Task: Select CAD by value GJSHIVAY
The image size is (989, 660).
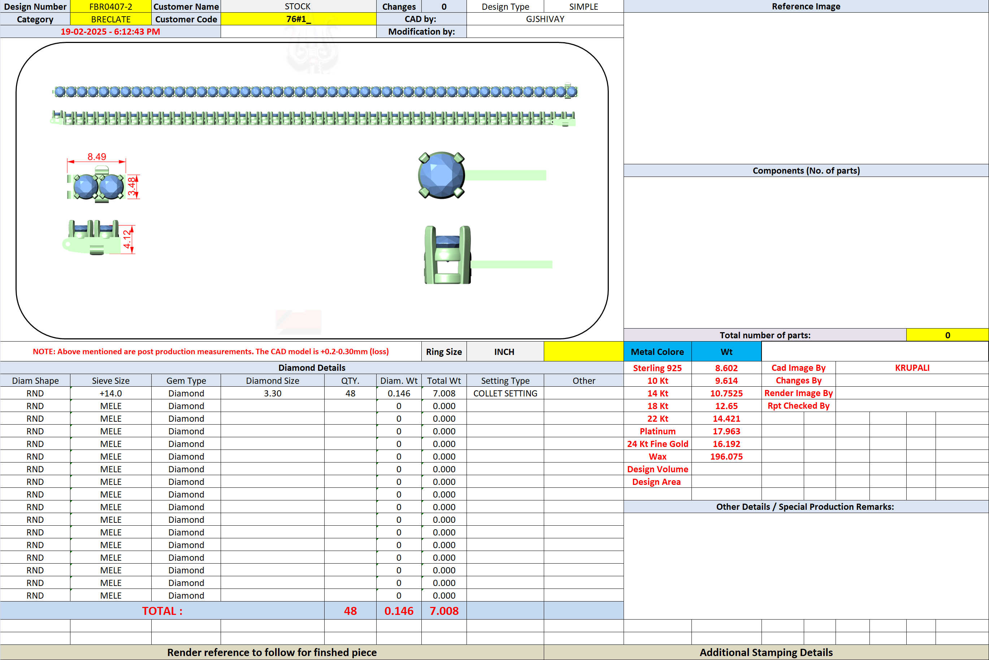Action: [x=545, y=19]
